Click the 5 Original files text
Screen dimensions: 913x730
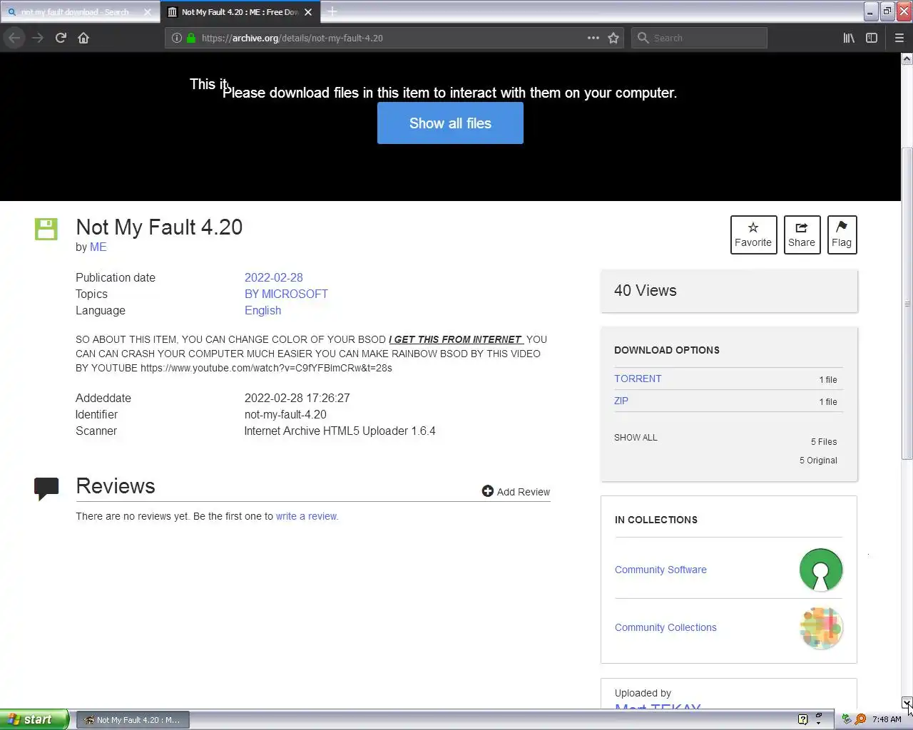[x=818, y=460]
